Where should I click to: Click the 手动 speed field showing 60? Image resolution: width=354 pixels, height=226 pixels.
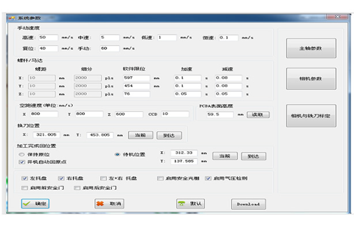coord(110,48)
